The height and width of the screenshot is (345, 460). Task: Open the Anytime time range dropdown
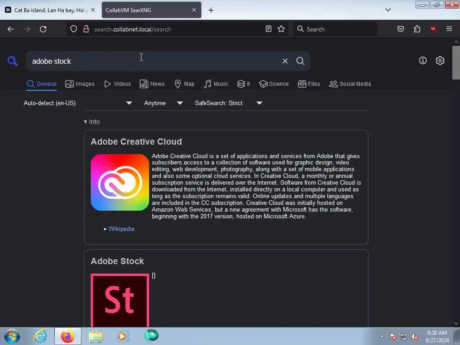(x=164, y=103)
